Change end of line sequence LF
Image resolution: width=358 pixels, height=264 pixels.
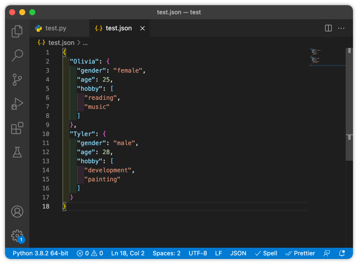pyautogui.click(x=218, y=253)
